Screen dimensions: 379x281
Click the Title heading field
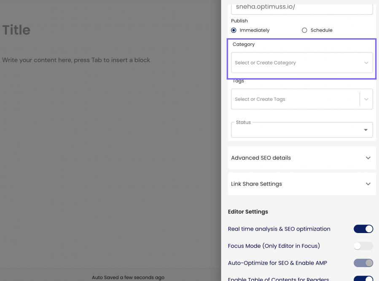16,30
